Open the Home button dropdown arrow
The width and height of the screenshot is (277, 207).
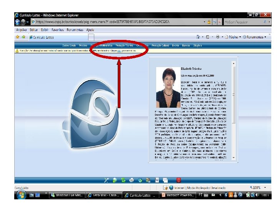click(203, 37)
